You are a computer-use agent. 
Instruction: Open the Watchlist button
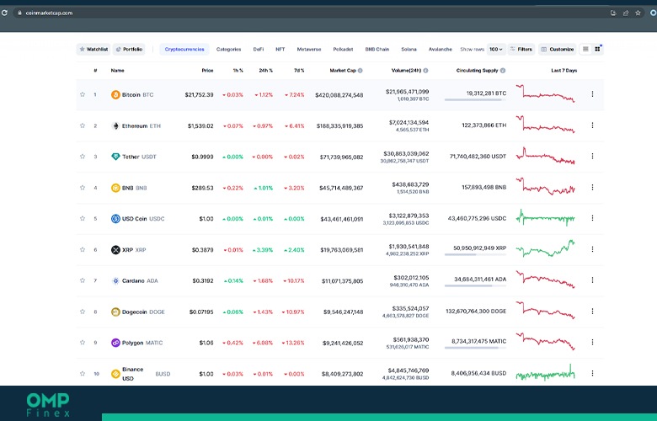click(93, 49)
